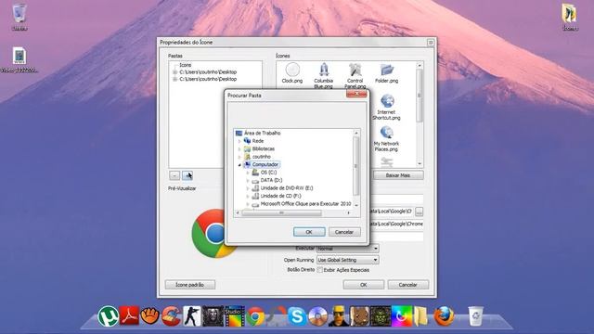Expand the Bibliotecas node
This screenshot has height=334, width=594.
239,148
